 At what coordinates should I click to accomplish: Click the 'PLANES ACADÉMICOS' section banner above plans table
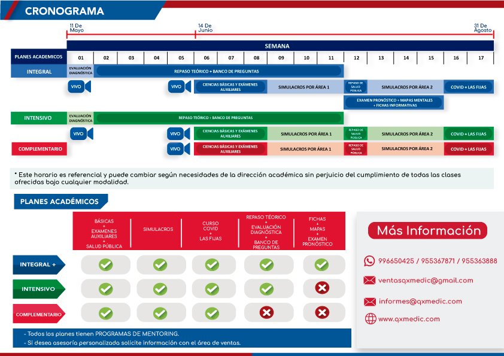[60, 202]
